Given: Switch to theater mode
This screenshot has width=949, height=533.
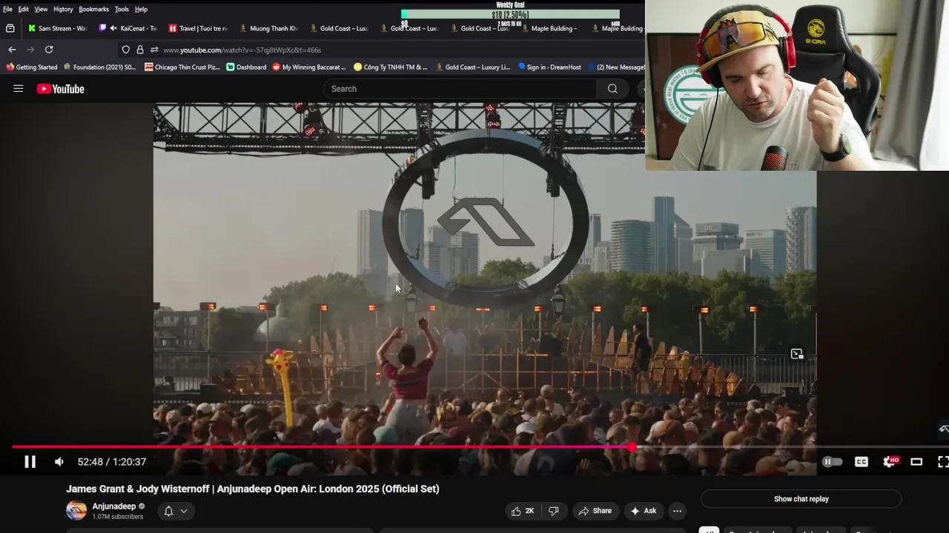Looking at the screenshot, I should 916,462.
